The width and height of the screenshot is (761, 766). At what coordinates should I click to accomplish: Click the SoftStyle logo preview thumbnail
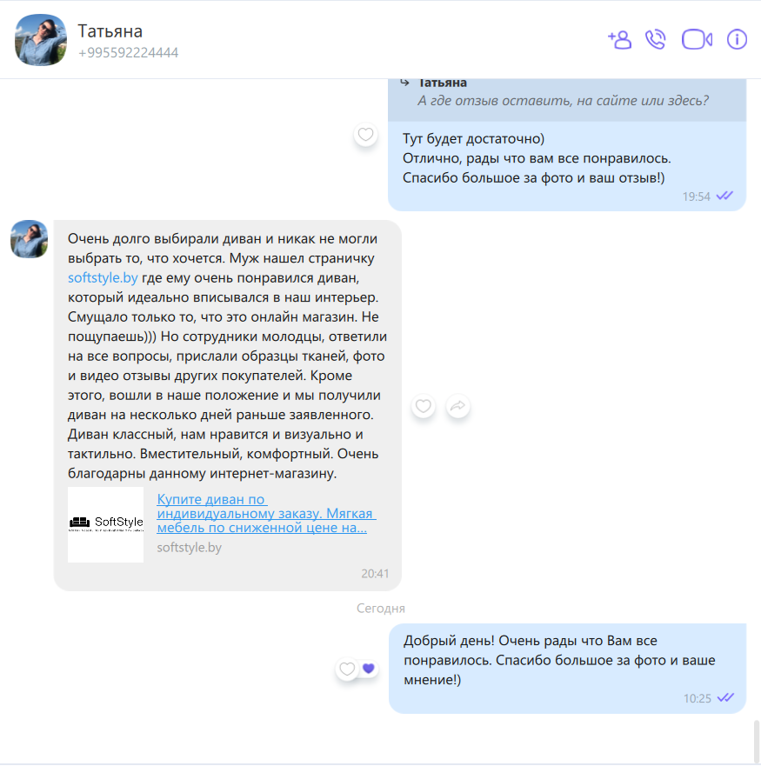[x=105, y=524]
